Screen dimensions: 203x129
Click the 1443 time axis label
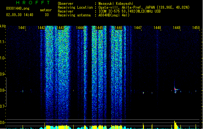tap(60, 28)
